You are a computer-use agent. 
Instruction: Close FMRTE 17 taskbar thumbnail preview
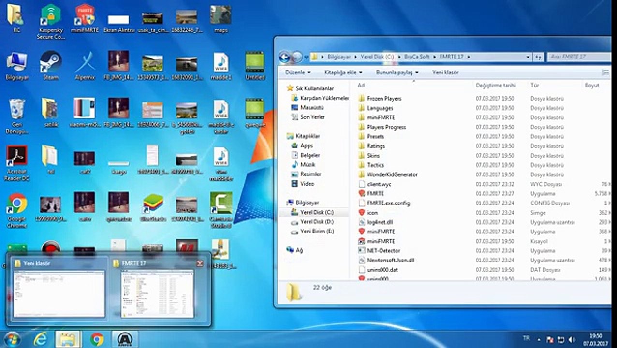(x=200, y=263)
